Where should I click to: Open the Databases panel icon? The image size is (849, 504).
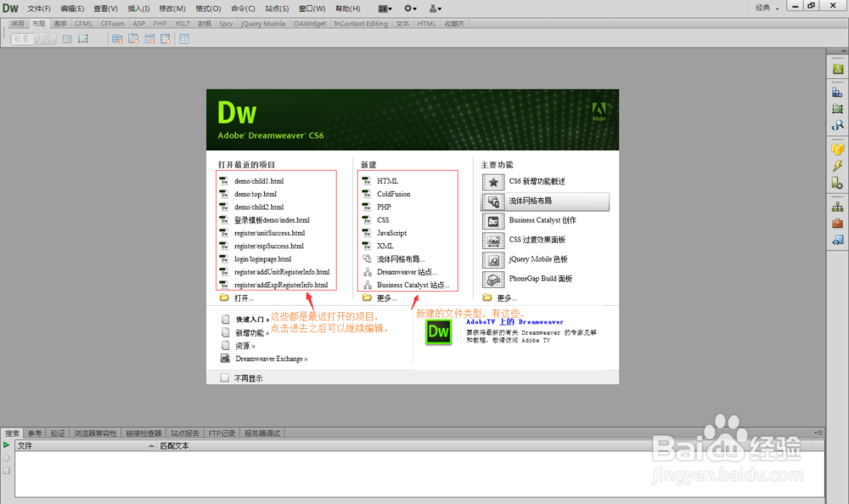[838, 149]
